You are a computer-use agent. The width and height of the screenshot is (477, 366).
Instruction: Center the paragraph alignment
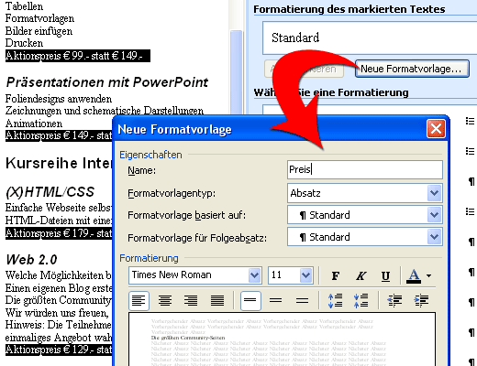[165, 301]
